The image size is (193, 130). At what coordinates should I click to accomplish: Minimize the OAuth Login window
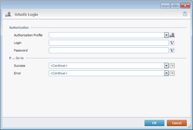point(165,6)
